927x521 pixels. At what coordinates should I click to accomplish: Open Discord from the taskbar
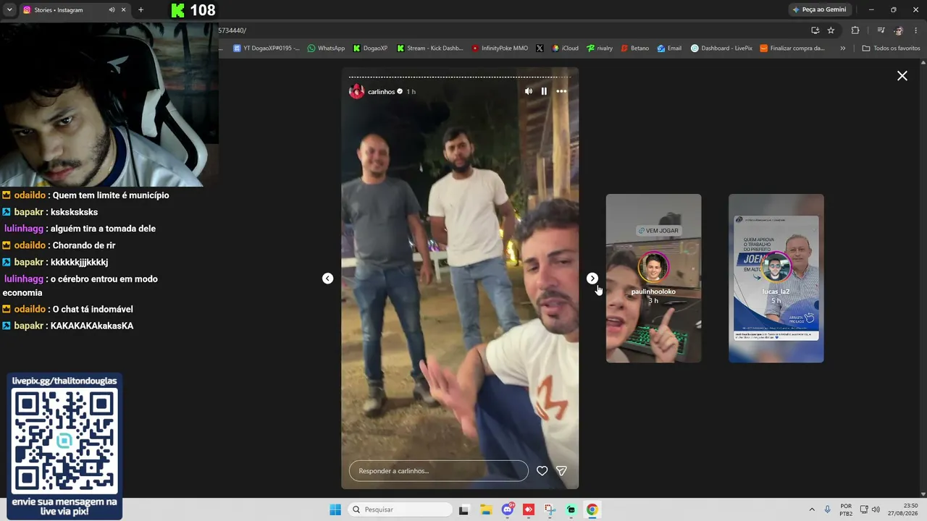coord(508,509)
